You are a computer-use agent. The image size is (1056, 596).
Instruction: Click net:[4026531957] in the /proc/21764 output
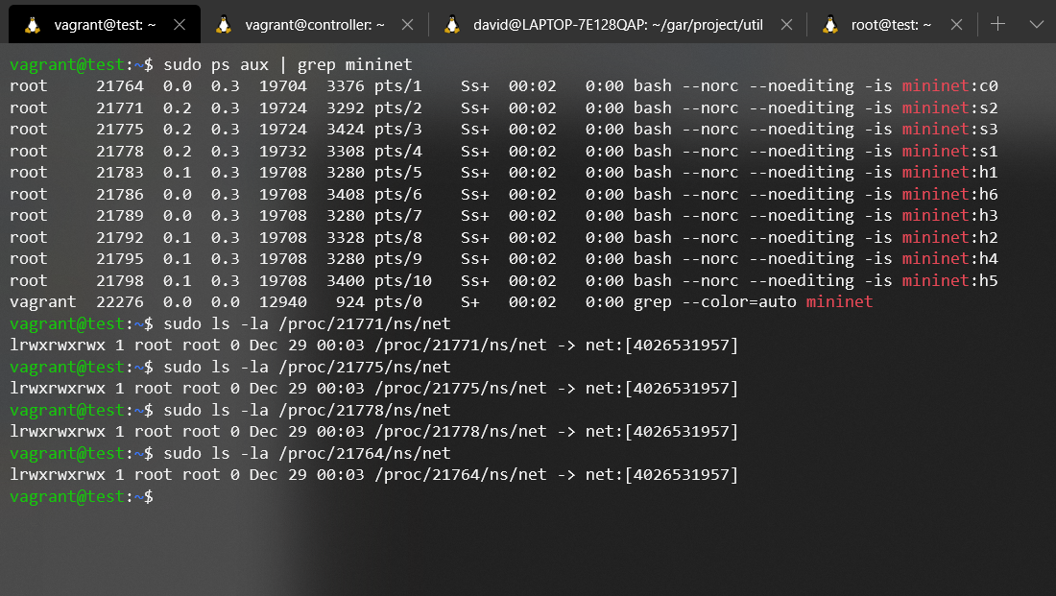tap(662, 475)
